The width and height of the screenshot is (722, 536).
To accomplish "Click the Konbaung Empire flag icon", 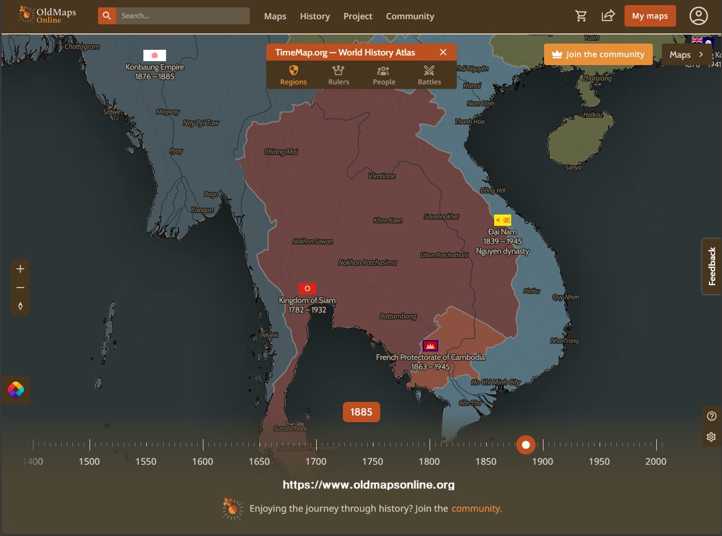I will [x=155, y=55].
